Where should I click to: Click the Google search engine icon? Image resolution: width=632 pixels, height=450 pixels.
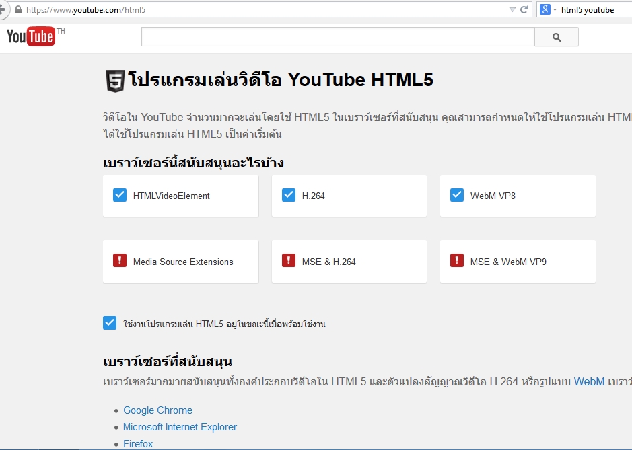(x=545, y=9)
